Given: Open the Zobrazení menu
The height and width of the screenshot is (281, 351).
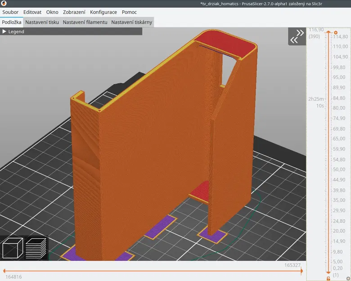Looking at the screenshot, I should (74, 12).
